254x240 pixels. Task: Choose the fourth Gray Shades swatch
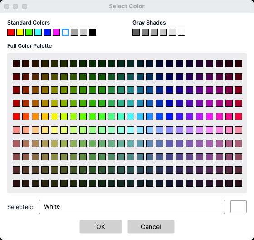point(163,32)
